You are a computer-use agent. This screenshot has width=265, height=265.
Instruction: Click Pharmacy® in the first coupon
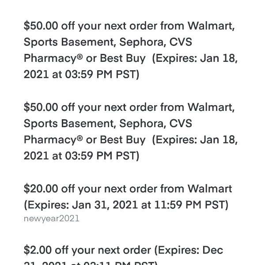pos(53,58)
